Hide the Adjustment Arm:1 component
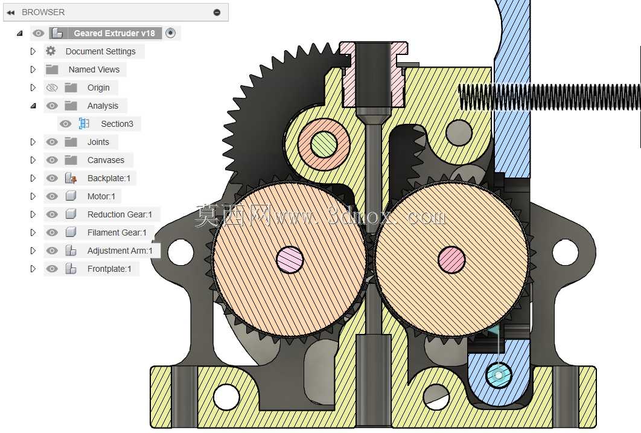 pos(52,250)
